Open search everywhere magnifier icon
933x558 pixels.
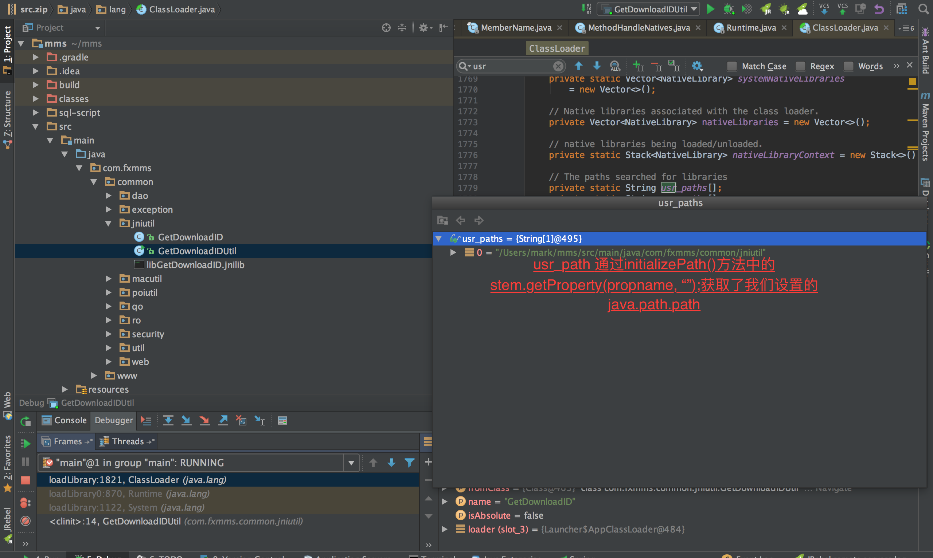923,9
